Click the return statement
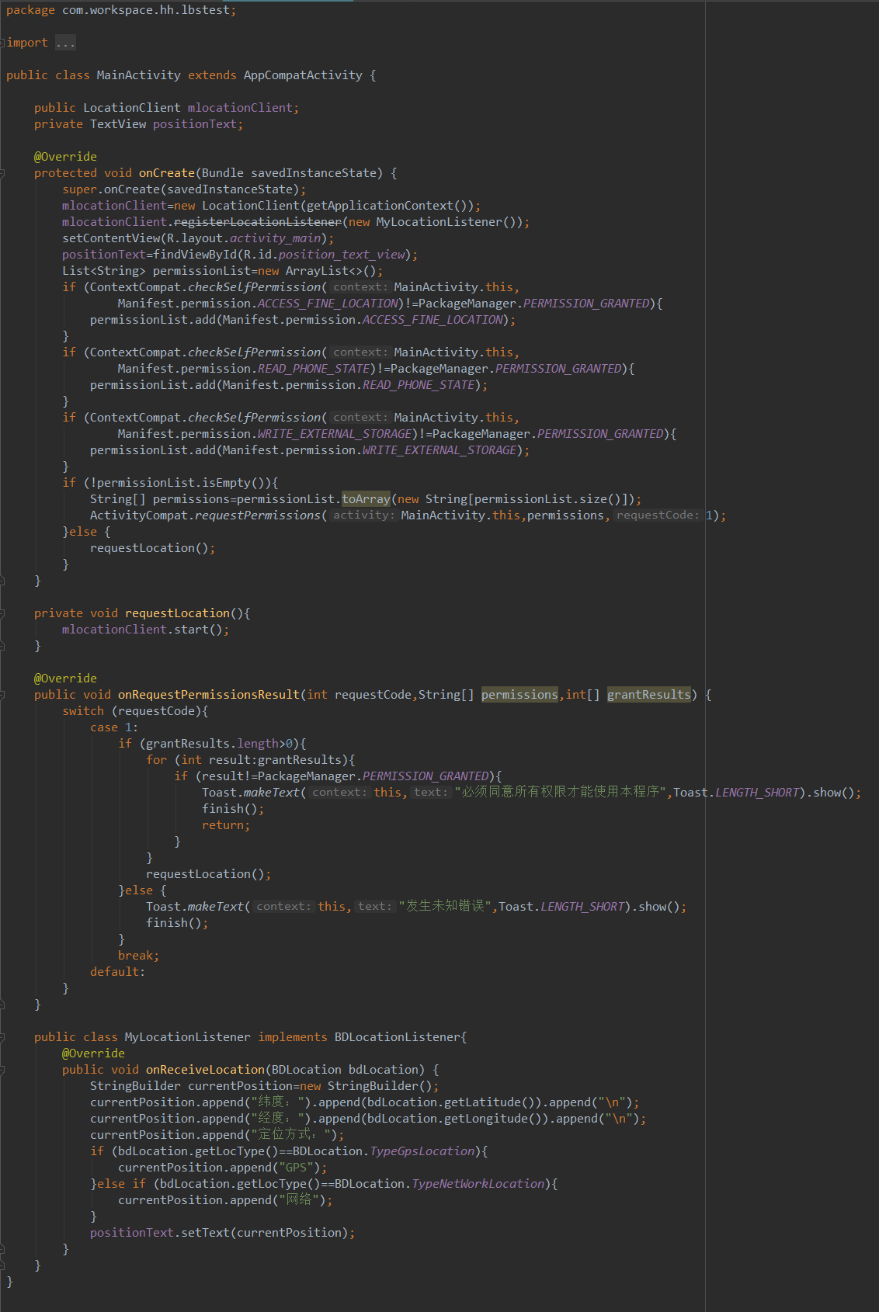This screenshot has width=879, height=1312. pyautogui.click(x=226, y=825)
